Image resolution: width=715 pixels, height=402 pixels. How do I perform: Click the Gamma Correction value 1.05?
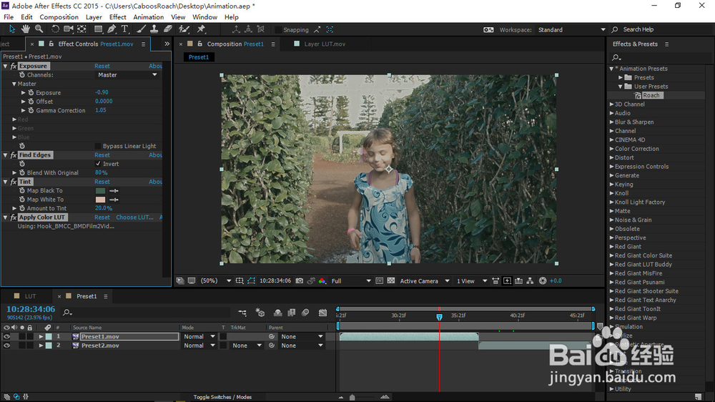click(100, 110)
